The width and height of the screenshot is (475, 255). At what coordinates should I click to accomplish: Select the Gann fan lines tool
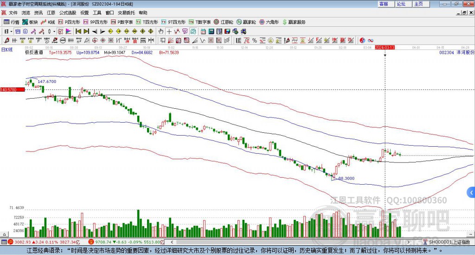pos(171,40)
